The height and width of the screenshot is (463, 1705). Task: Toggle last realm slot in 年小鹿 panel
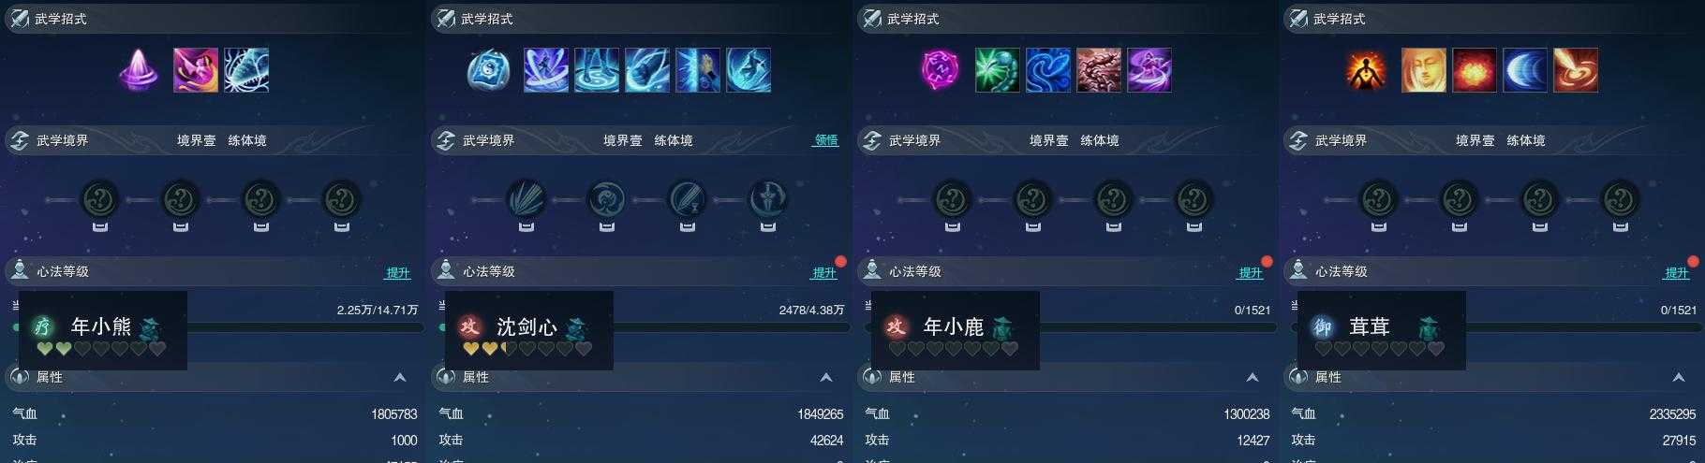[1193, 199]
